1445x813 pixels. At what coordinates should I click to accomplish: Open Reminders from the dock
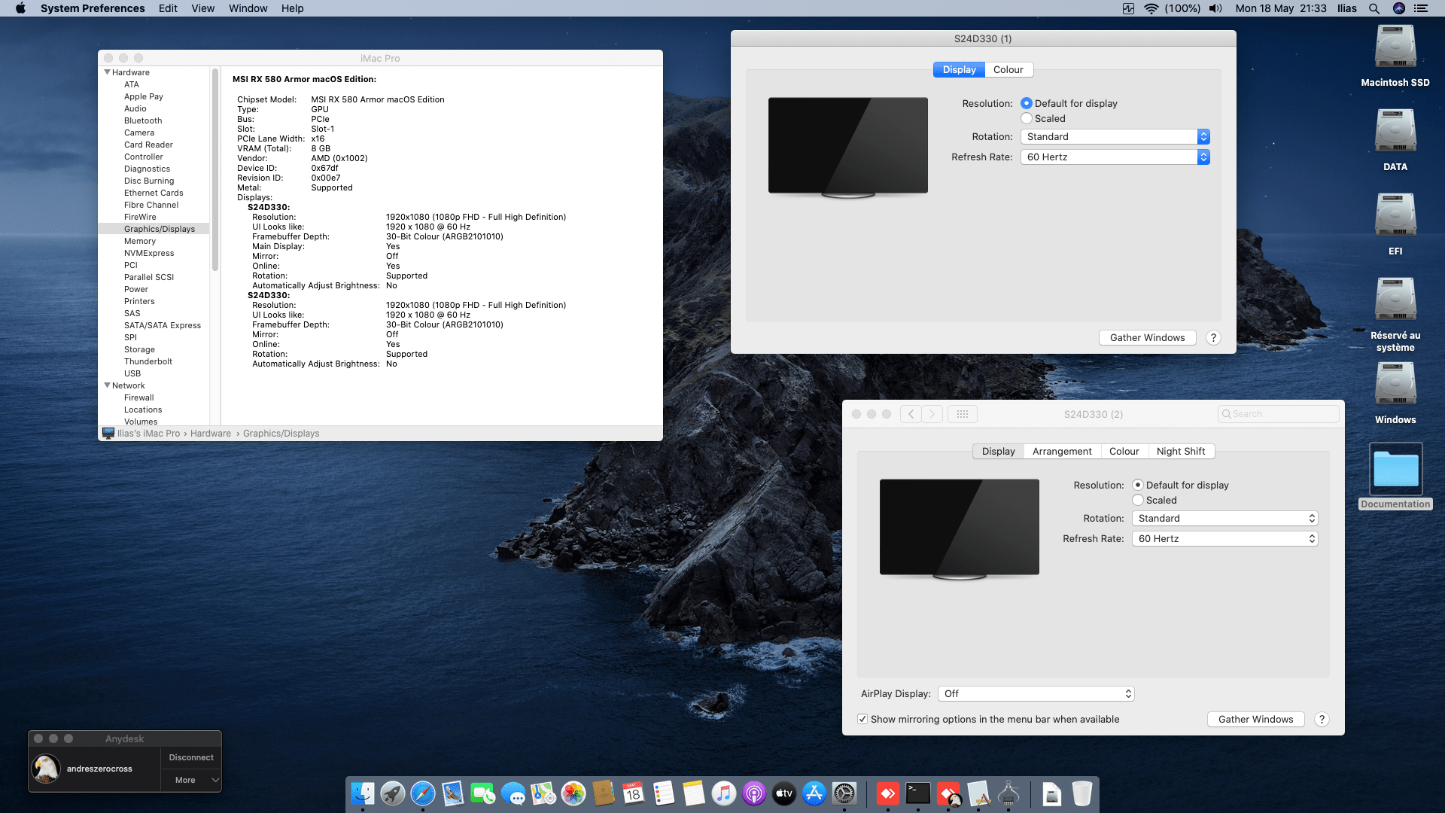664,793
